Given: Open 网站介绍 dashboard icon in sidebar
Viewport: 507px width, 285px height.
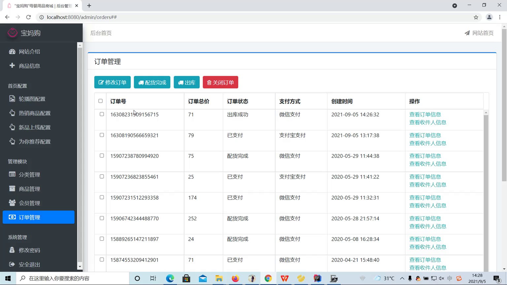Looking at the screenshot, I should click(12, 51).
